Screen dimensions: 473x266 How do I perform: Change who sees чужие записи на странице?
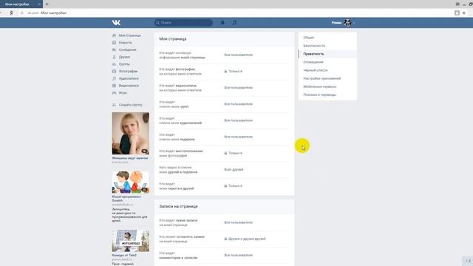[238, 222]
